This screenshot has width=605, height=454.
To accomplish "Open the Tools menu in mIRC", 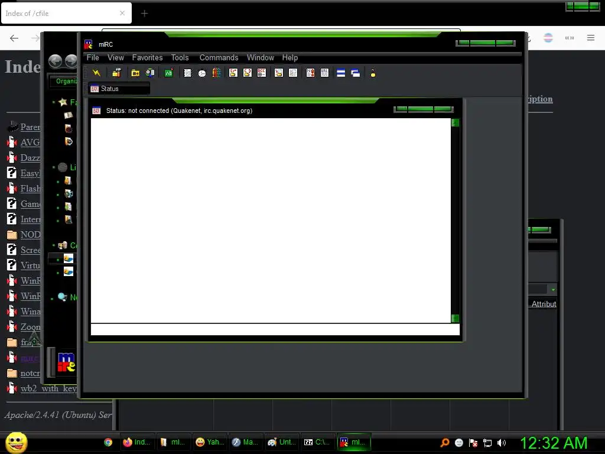I will pyautogui.click(x=180, y=57).
